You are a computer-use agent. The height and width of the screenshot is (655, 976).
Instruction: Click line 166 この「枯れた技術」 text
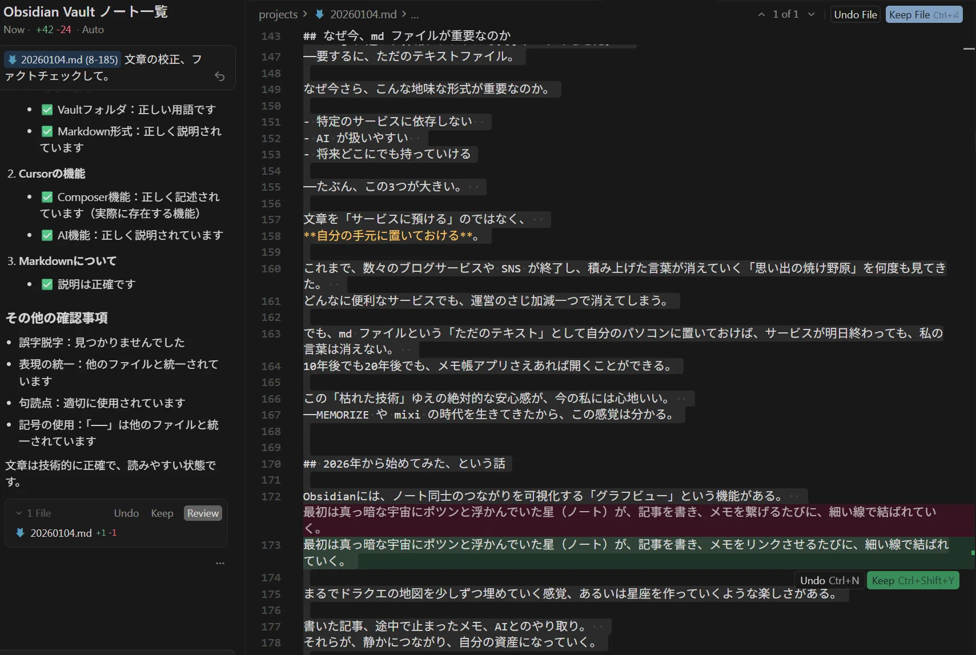(486, 398)
